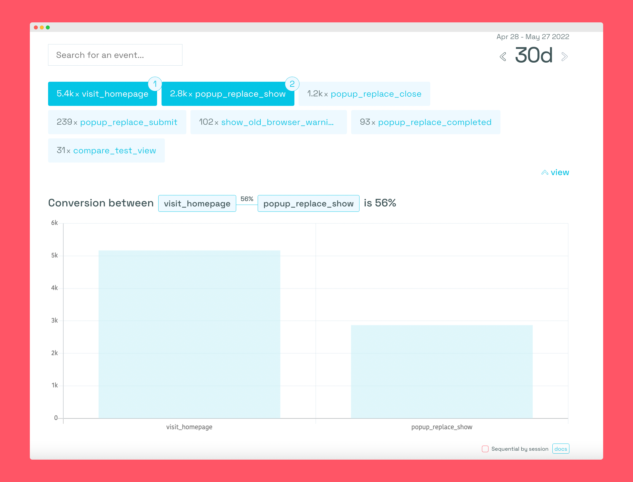Select the popup_replace_completed event chip
Image resolution: width=633 pixels, height=482 pixels.
[426, 122]
